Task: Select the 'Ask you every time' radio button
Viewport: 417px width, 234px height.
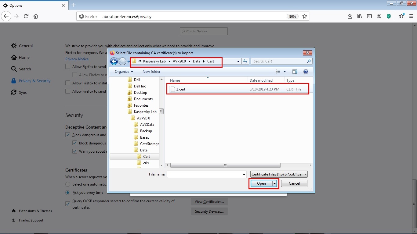Action: tap(68, 193)
